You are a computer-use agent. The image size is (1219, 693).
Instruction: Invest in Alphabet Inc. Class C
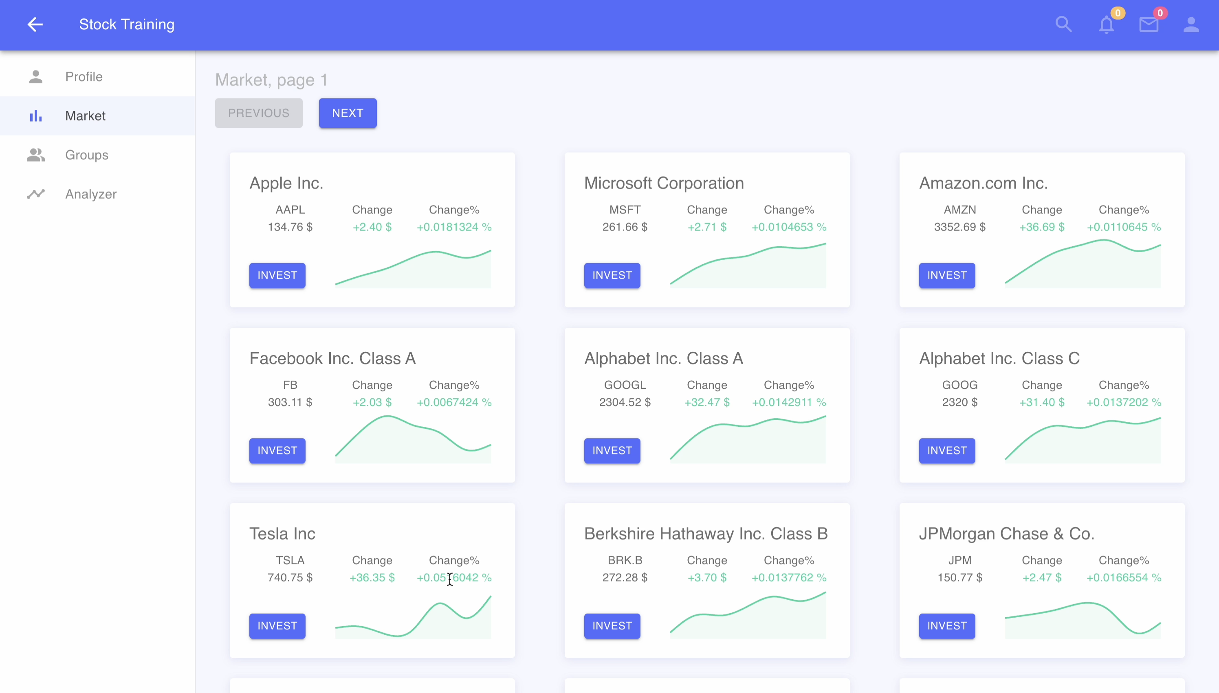coord(946,450)
